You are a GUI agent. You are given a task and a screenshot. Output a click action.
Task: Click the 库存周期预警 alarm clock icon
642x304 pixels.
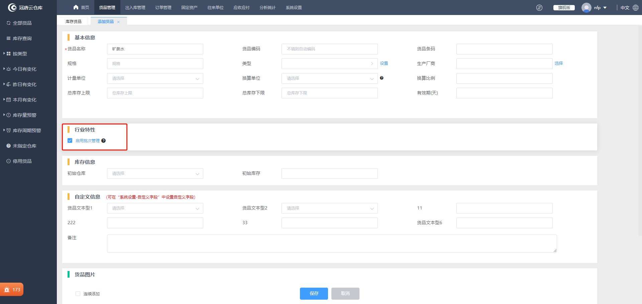(x=9, y=130)
